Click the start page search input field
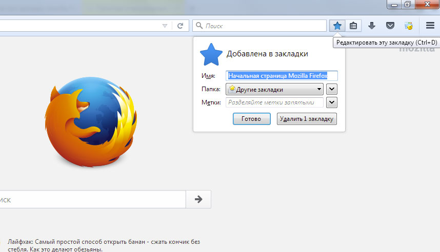The width and height of the screenshot is (440, 252). [93, 199]
